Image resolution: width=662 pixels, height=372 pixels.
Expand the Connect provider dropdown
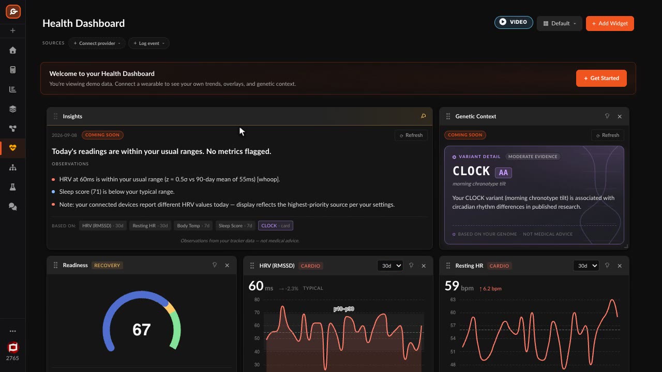coord(97,43)
